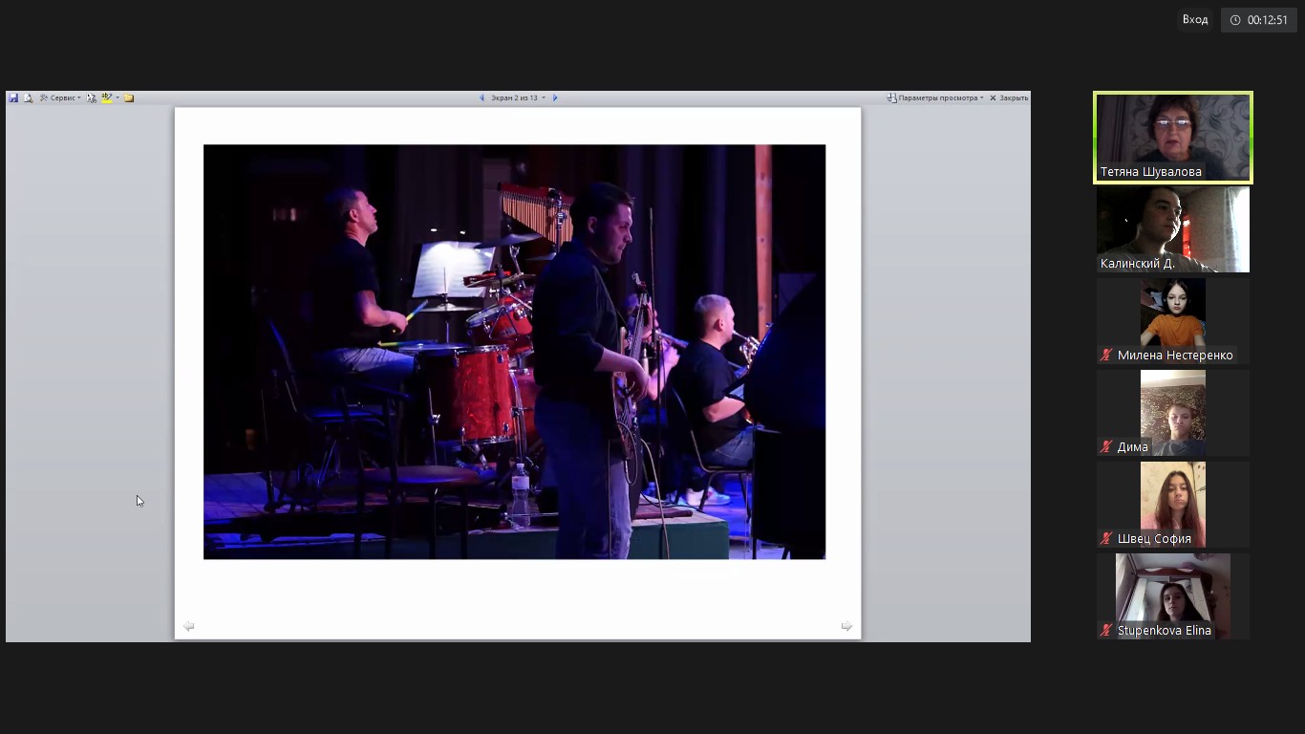Click the yellow folder icon

point(129,97)
